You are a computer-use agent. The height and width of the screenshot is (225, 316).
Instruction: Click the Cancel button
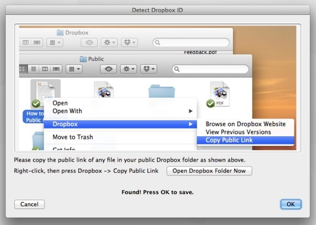tap(29, 204)
